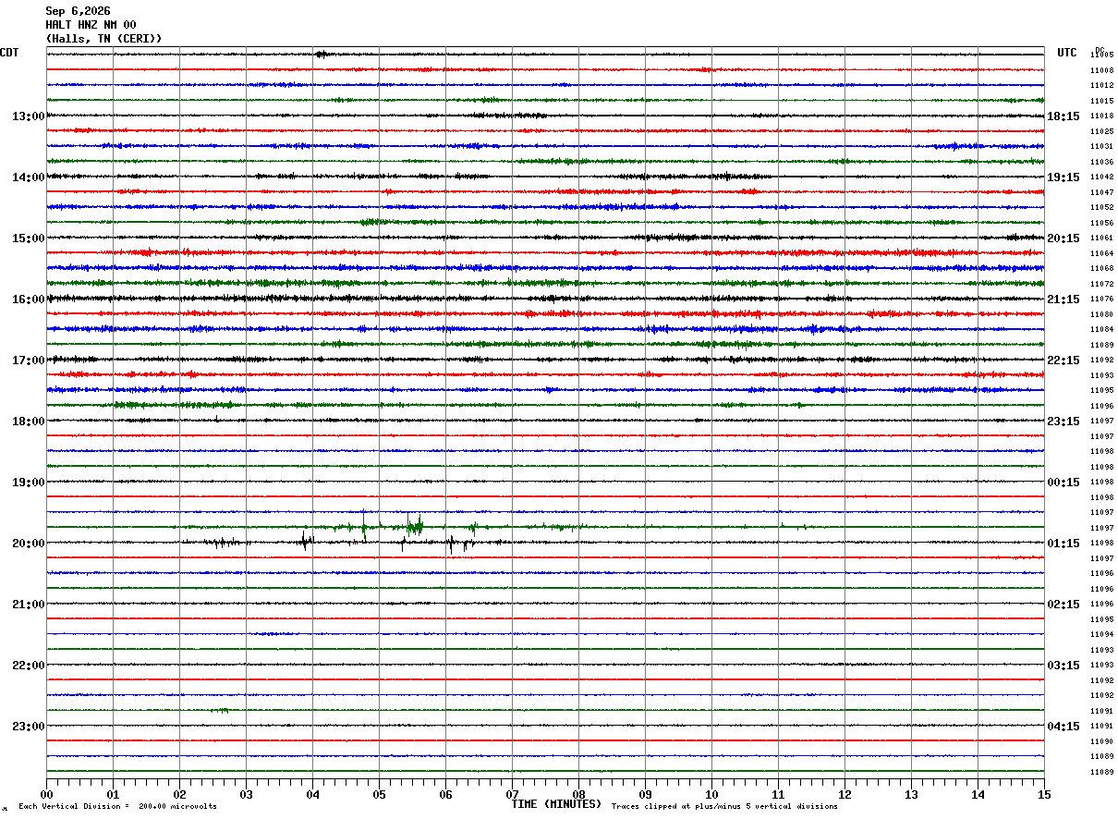This screenshot has width=1118, height=819.
Task: Select the TIME (MINUTES) axis label
Action: pyautogui.click(x=556, y=804)
